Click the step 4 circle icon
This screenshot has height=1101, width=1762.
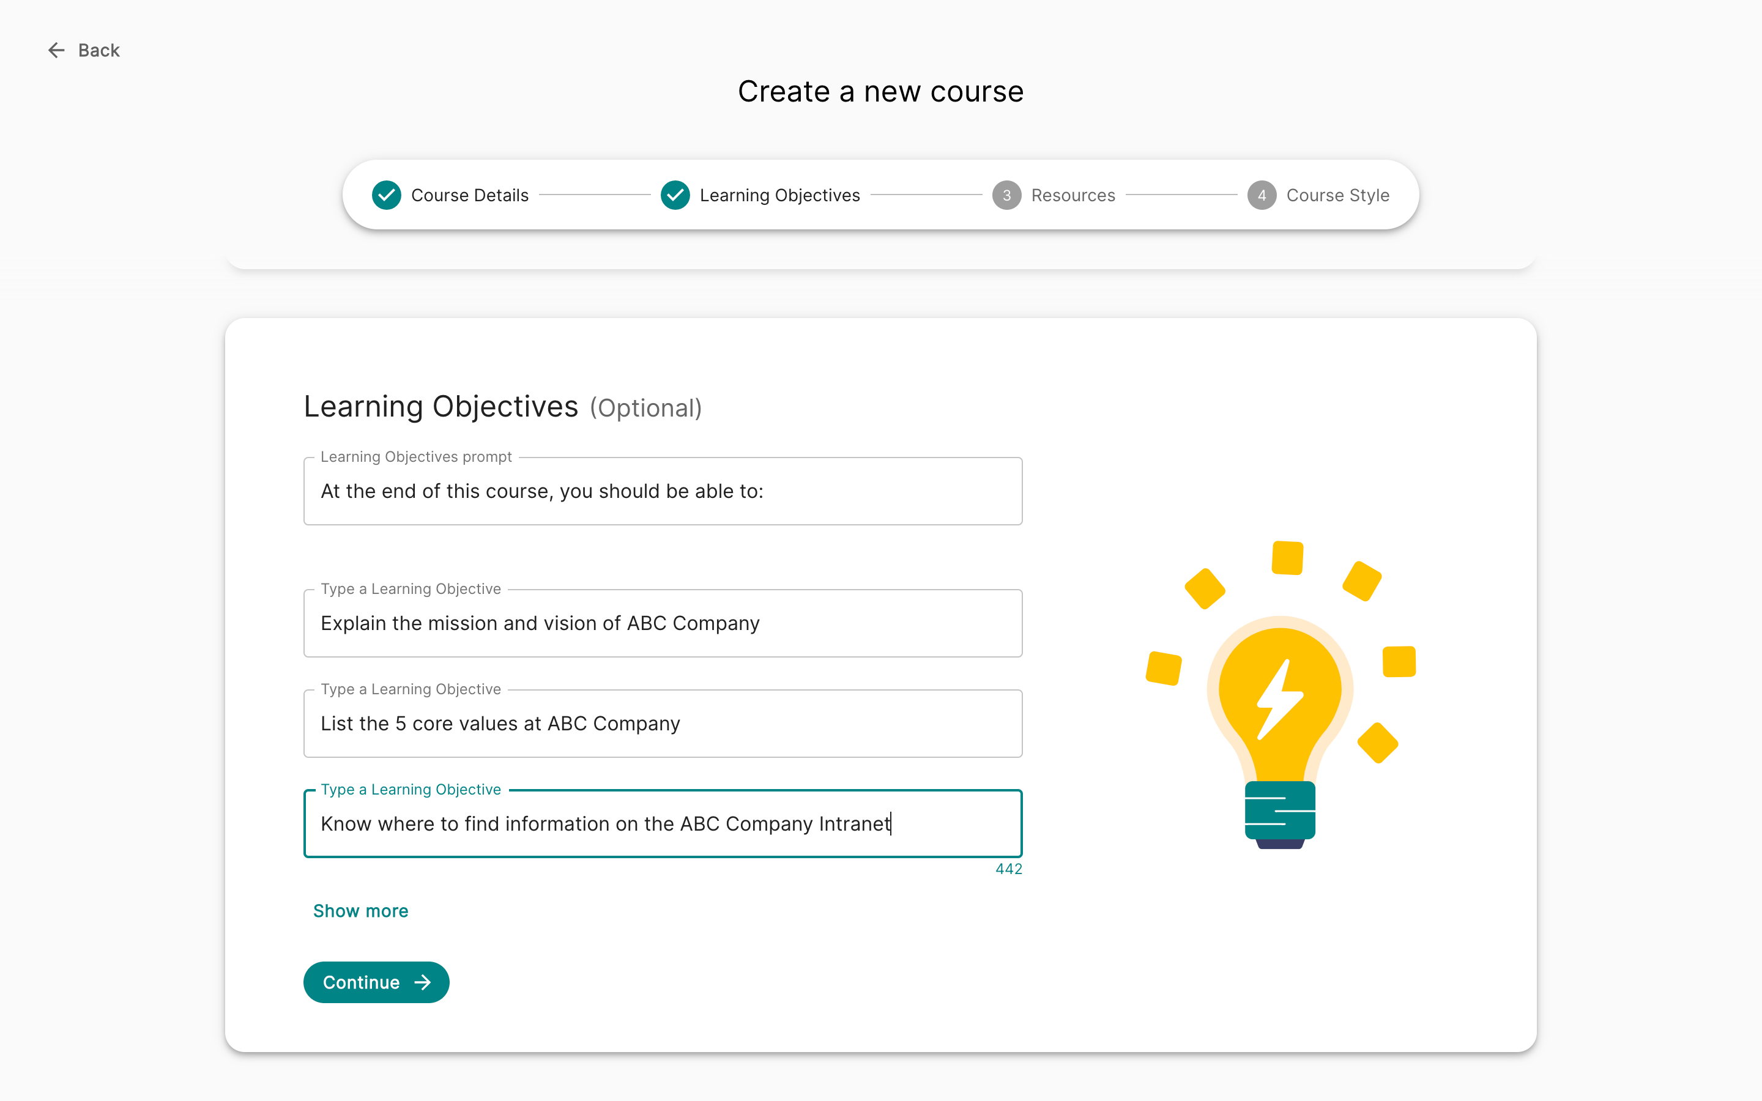click(1262, 195)
